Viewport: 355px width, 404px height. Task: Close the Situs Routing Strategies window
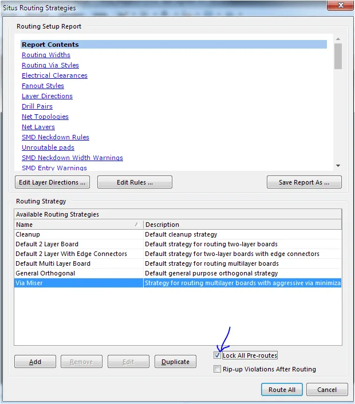click(x=340, y=5)
